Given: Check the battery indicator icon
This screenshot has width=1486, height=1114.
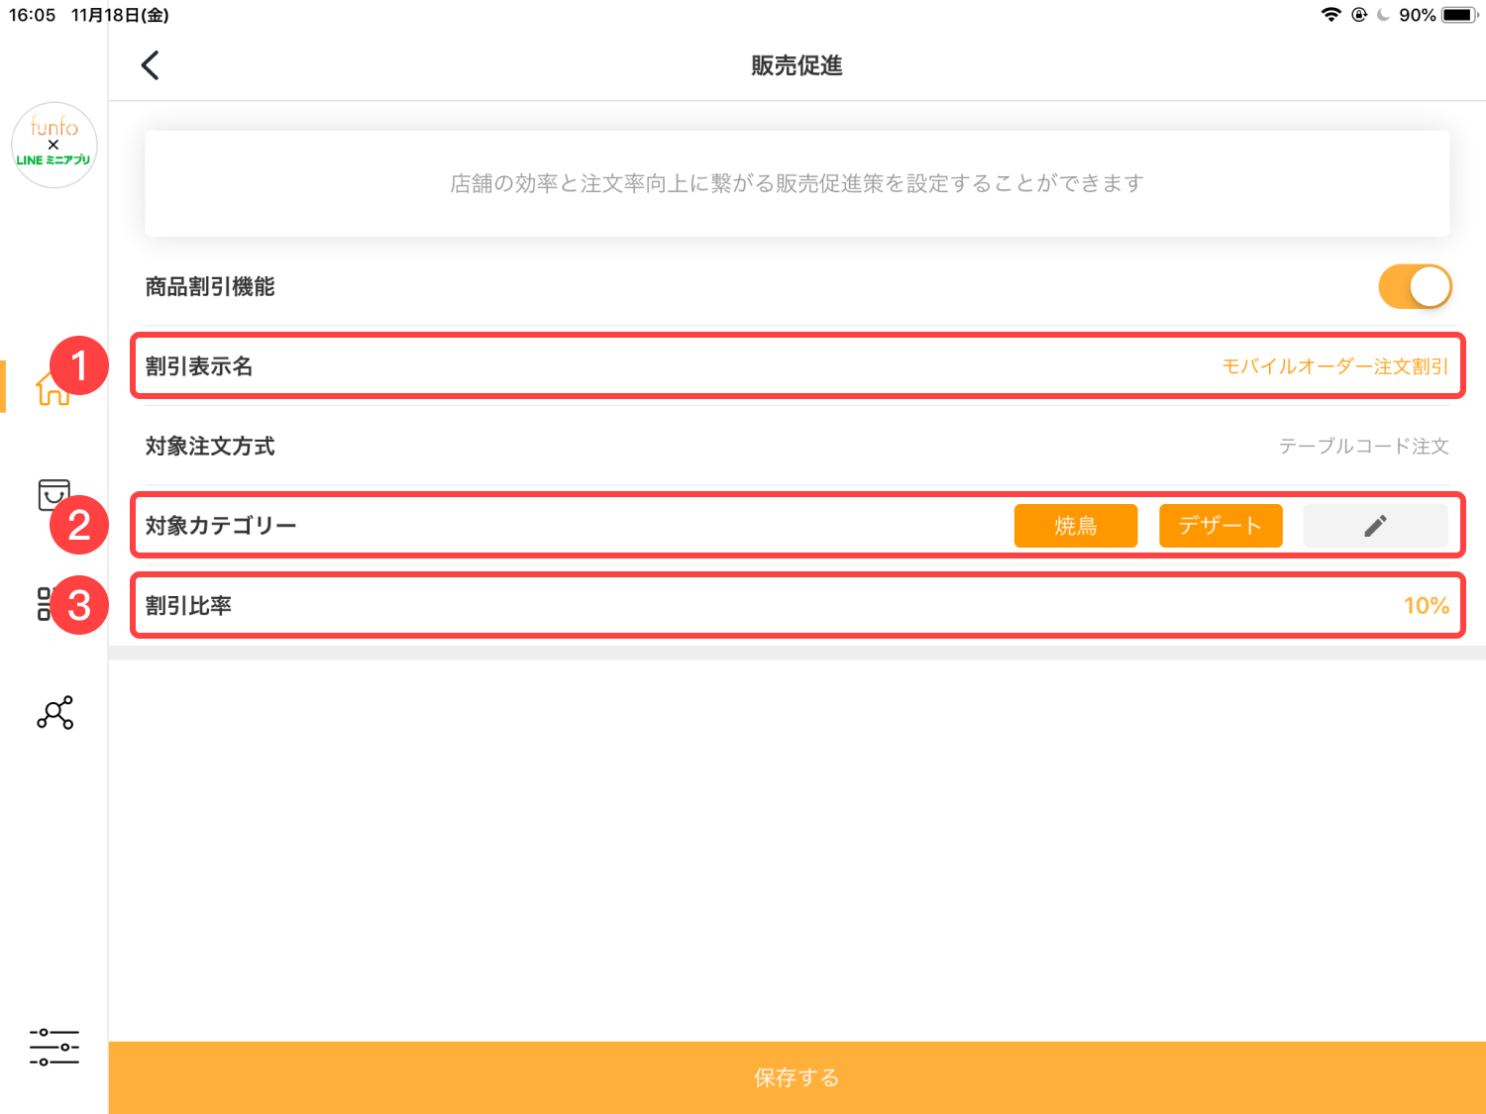Looking at the screenshot, I should point(1460,15).
